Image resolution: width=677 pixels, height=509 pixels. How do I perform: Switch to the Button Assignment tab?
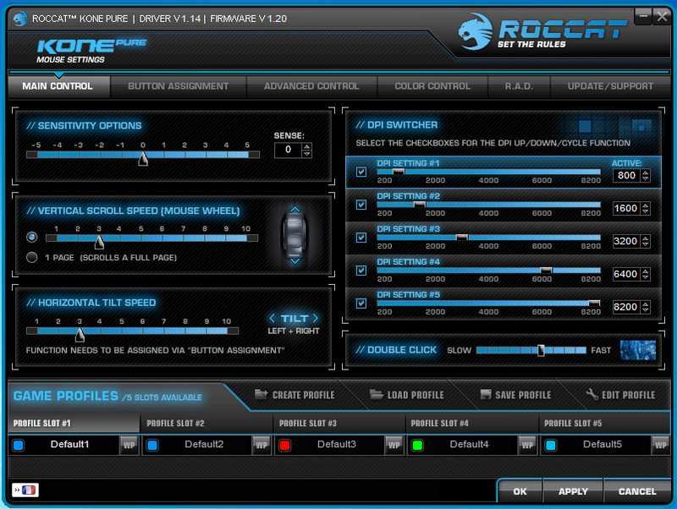[178, 86]
